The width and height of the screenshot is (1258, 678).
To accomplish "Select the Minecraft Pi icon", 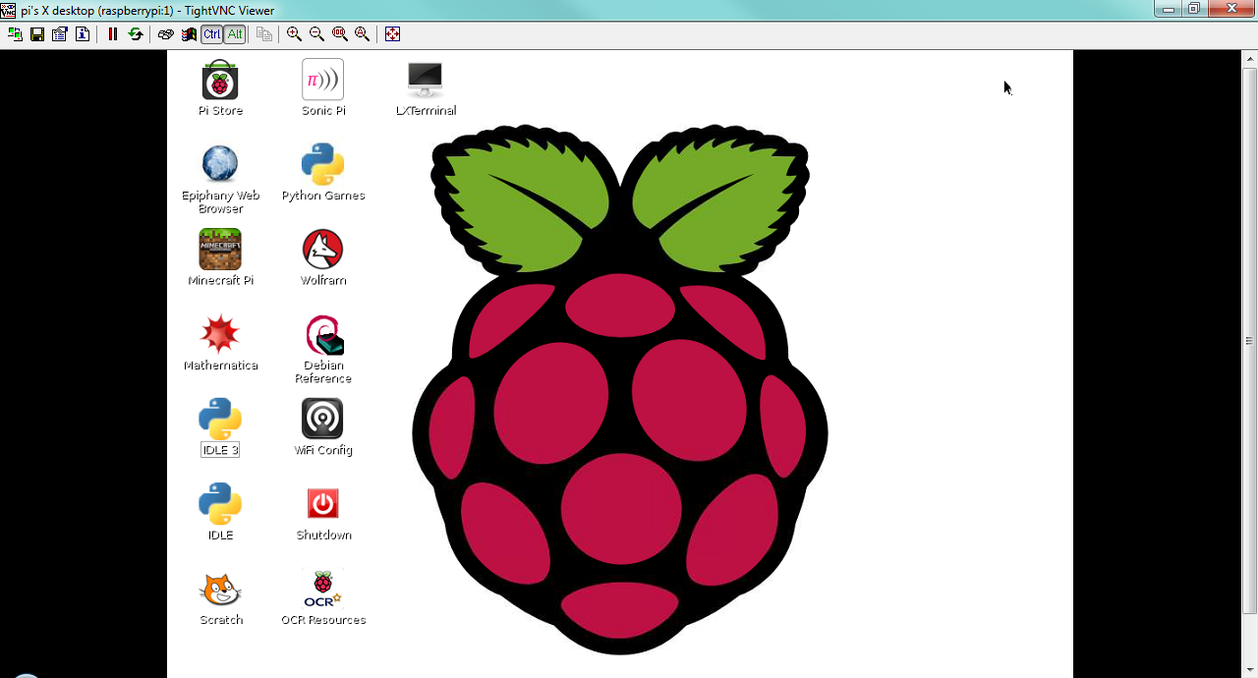I will [x=220, y=258].
